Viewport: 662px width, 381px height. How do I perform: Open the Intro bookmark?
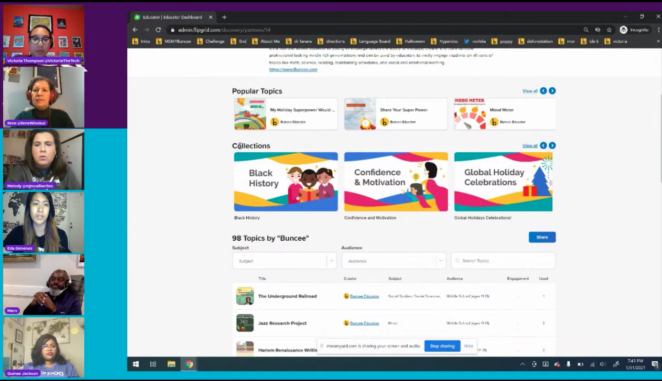pyautogui.click(x=141, y=41)
